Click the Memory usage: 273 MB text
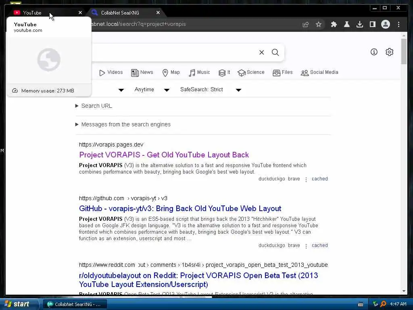Viewport: 413px width, 310px height. coord(48,91)
